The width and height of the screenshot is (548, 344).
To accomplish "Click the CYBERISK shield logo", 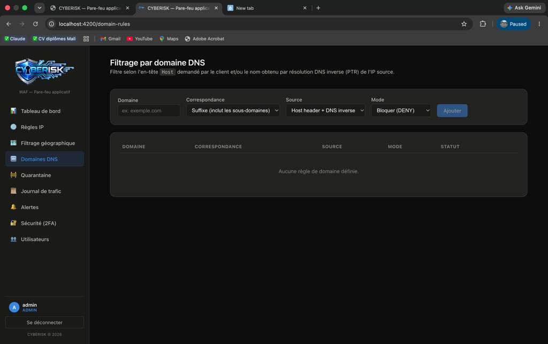I will click(x=44, y=71).
